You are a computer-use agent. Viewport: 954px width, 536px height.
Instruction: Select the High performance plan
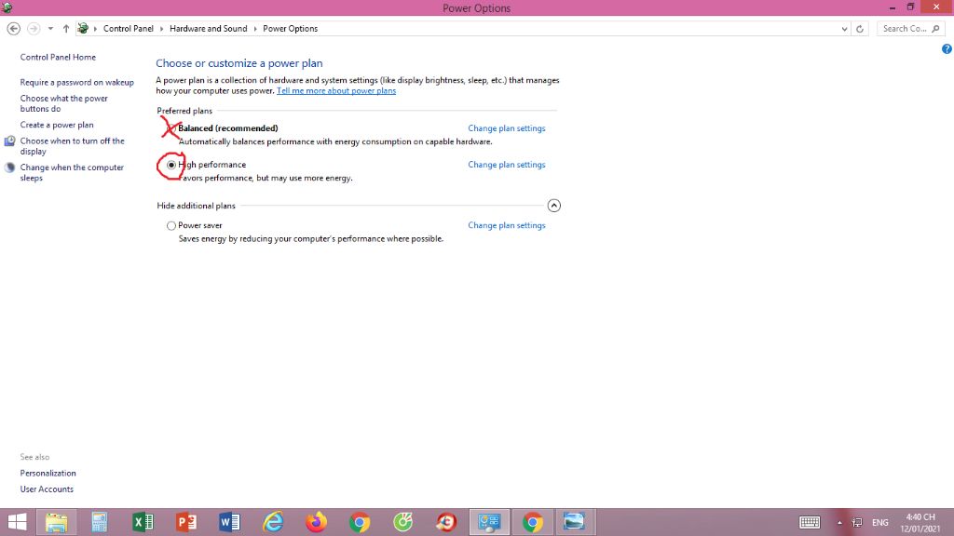coord(171,165)
